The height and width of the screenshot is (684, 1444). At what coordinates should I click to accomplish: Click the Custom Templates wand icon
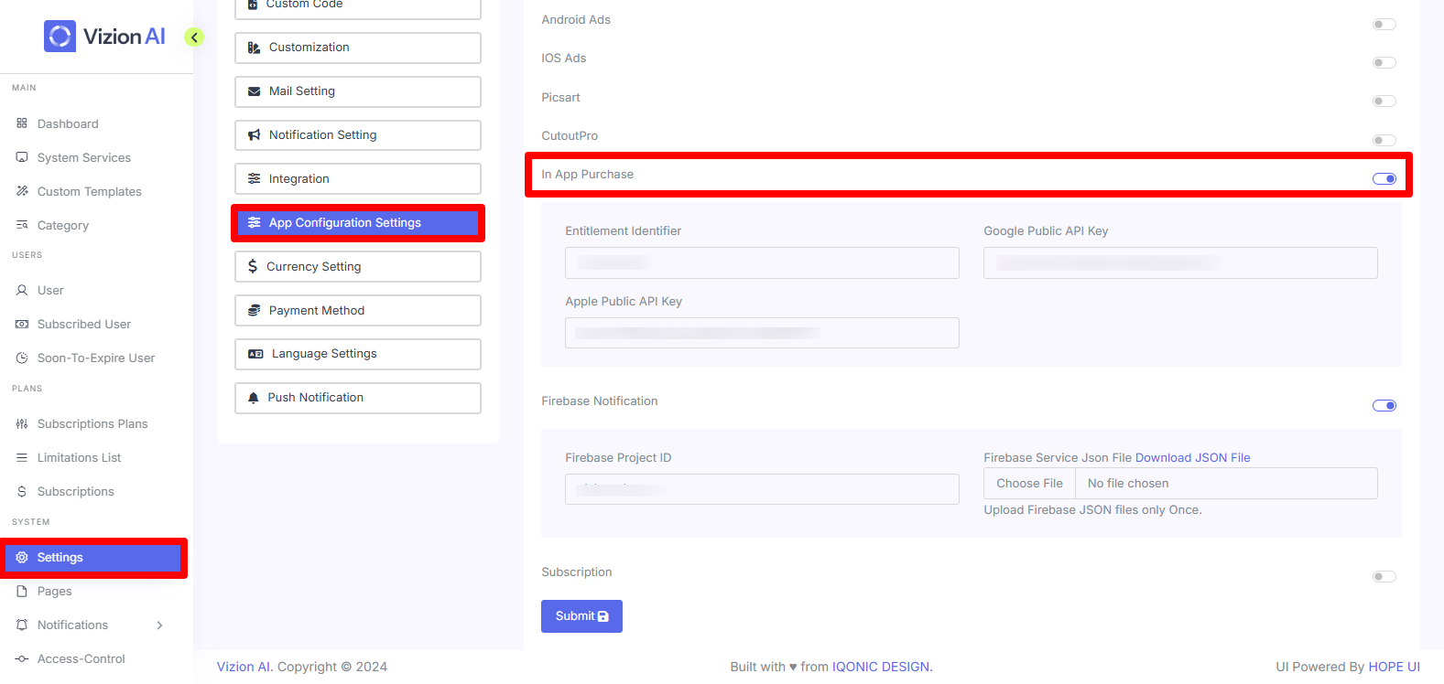(x=22, y=191)
